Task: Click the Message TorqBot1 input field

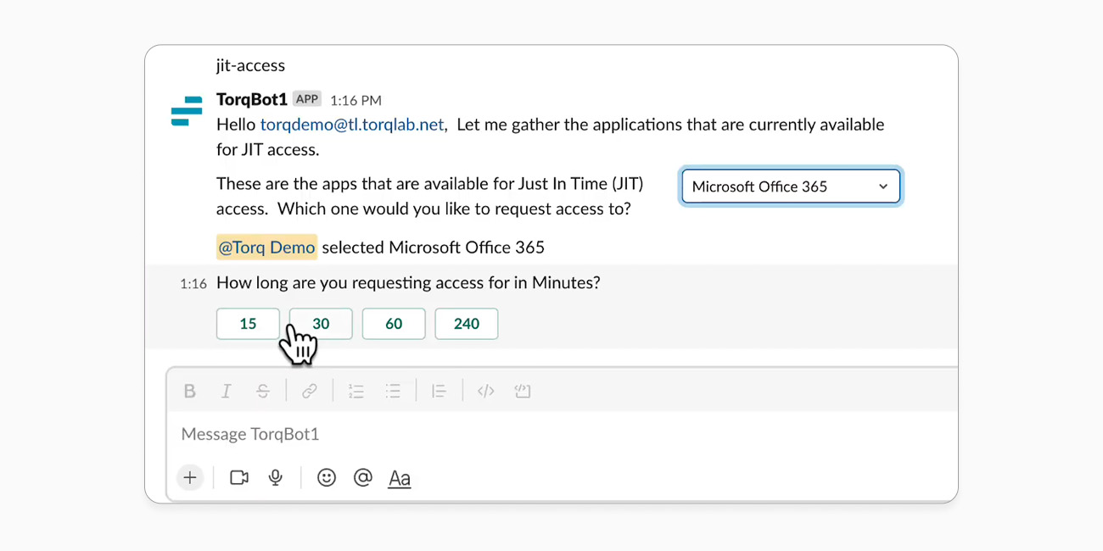Action: click(x=509, y=434)
